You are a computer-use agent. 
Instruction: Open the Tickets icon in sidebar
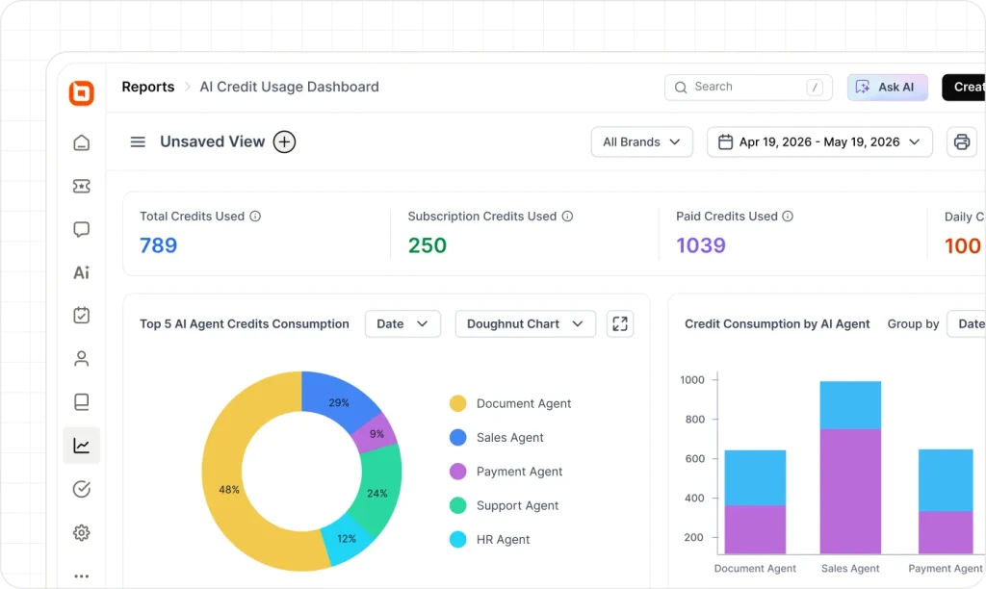point(82,186)
